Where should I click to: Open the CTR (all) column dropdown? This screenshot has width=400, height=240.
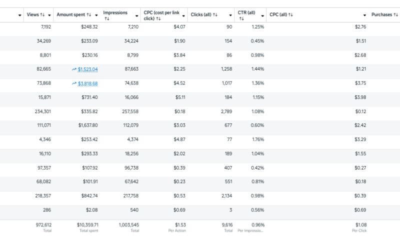click(x=262, y=15)
